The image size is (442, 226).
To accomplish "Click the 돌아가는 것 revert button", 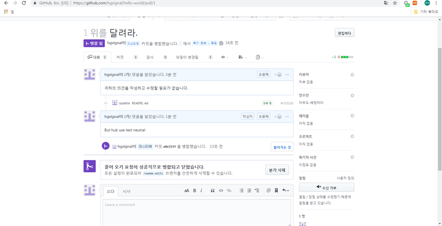I will 282,146.
